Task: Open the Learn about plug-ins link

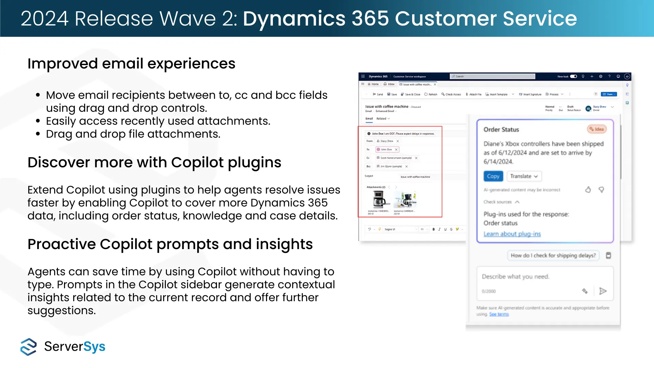Action: 512,234
